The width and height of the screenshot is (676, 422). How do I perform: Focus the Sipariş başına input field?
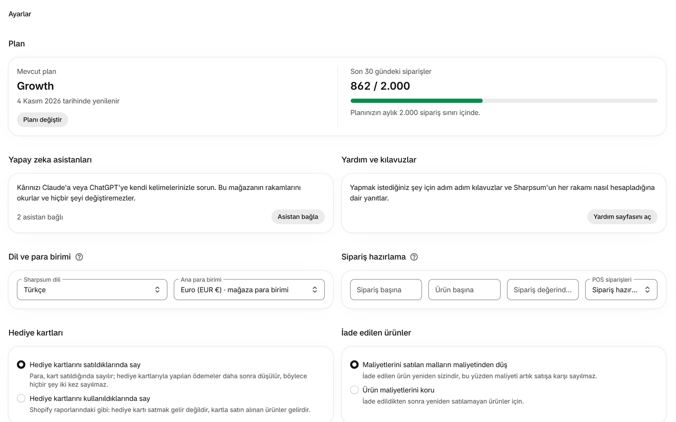point(386,290)
